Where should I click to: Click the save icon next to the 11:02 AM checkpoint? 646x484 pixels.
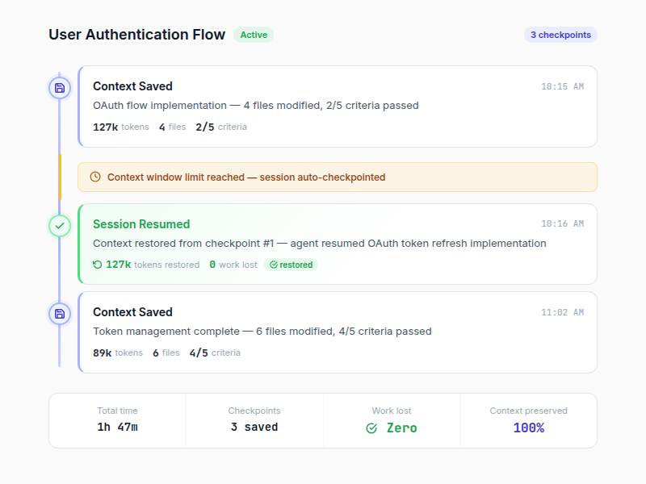pos(59,313)
